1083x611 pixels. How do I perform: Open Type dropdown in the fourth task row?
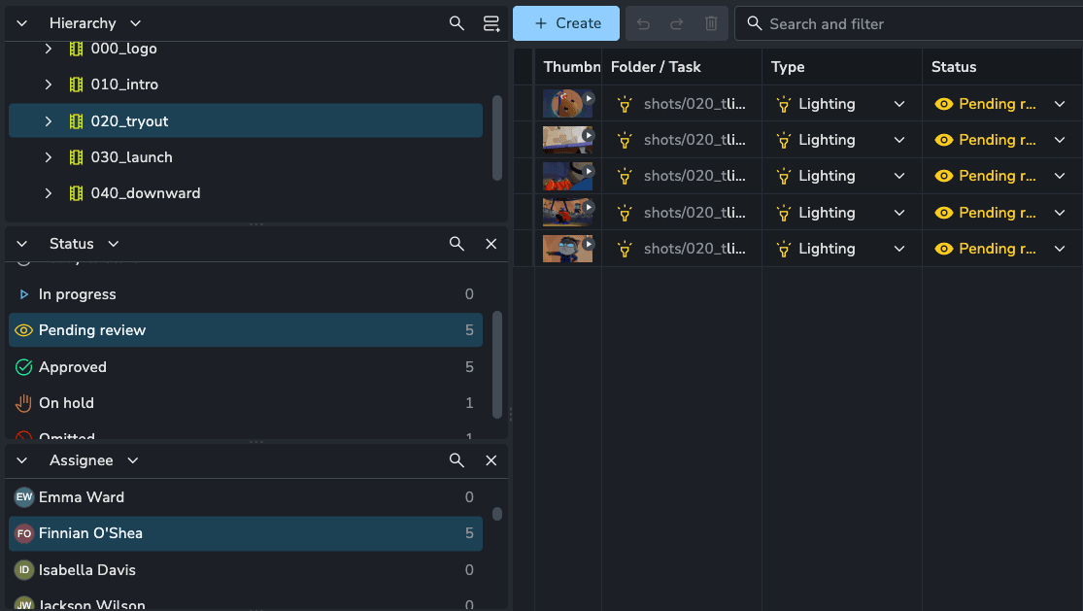(899, 213)
